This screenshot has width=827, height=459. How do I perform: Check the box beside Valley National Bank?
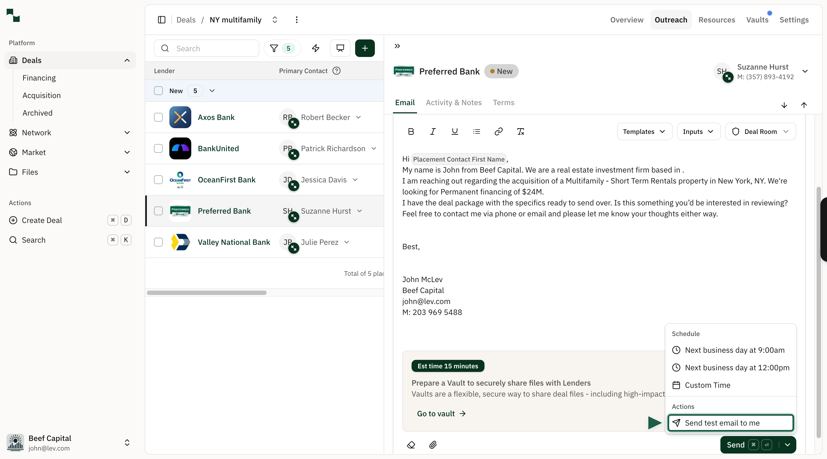(x=158, y=242)
